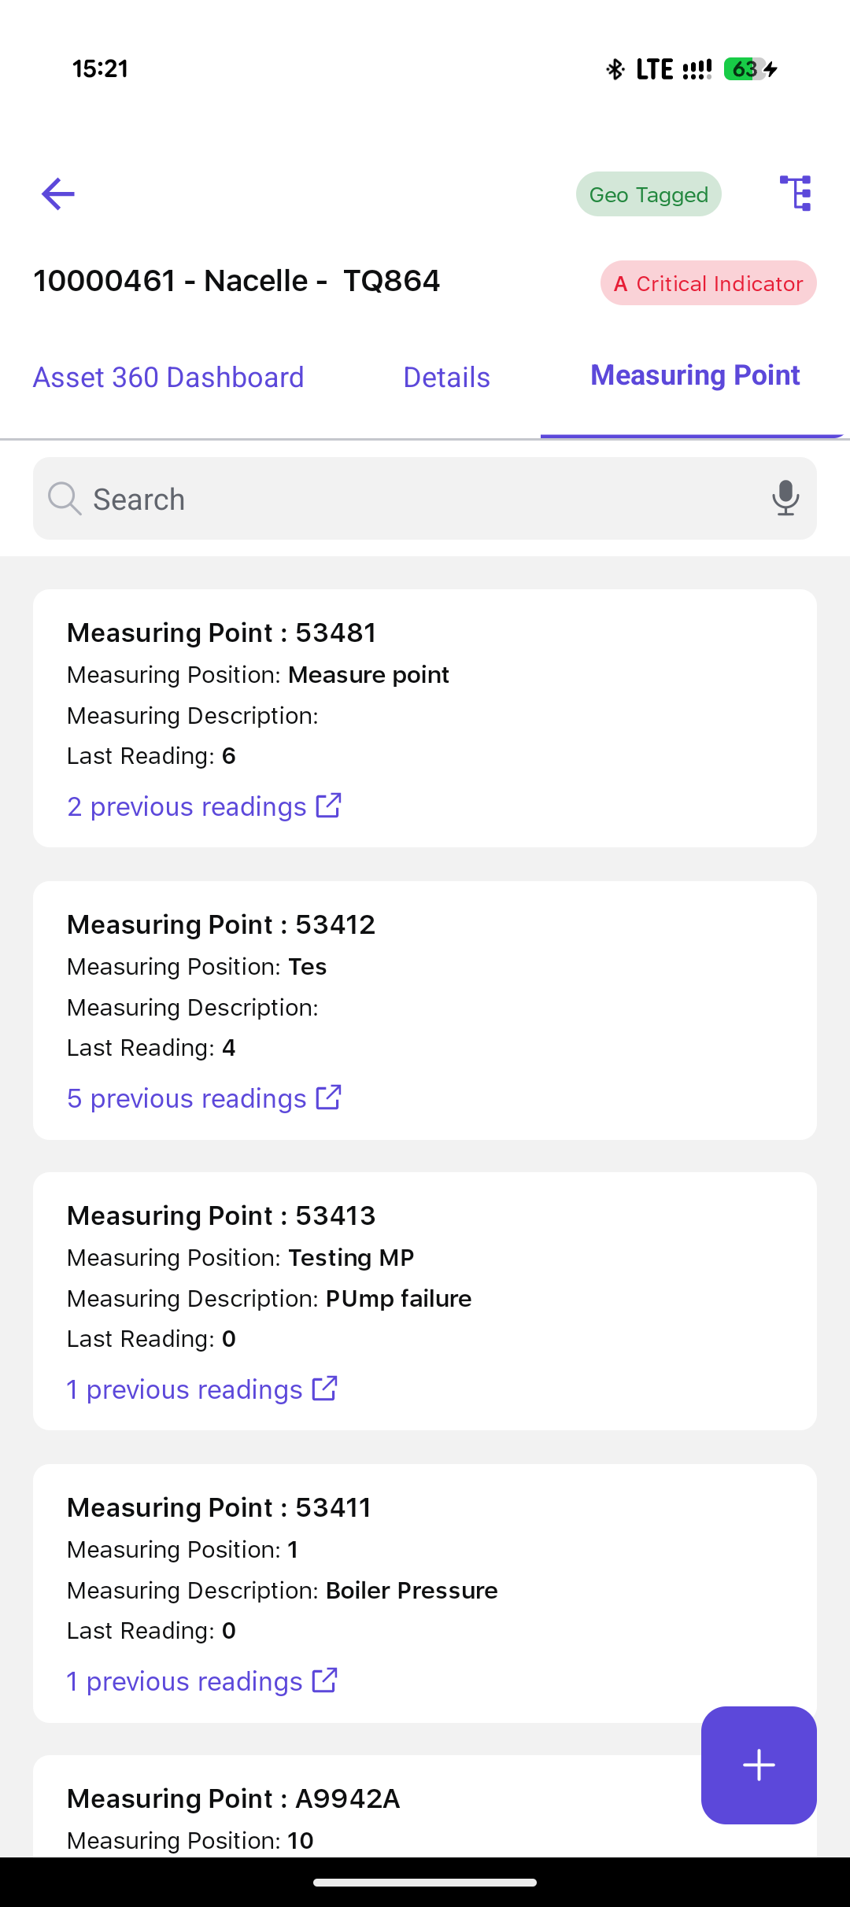Tap the microphone voice search icon

point(785,499)
